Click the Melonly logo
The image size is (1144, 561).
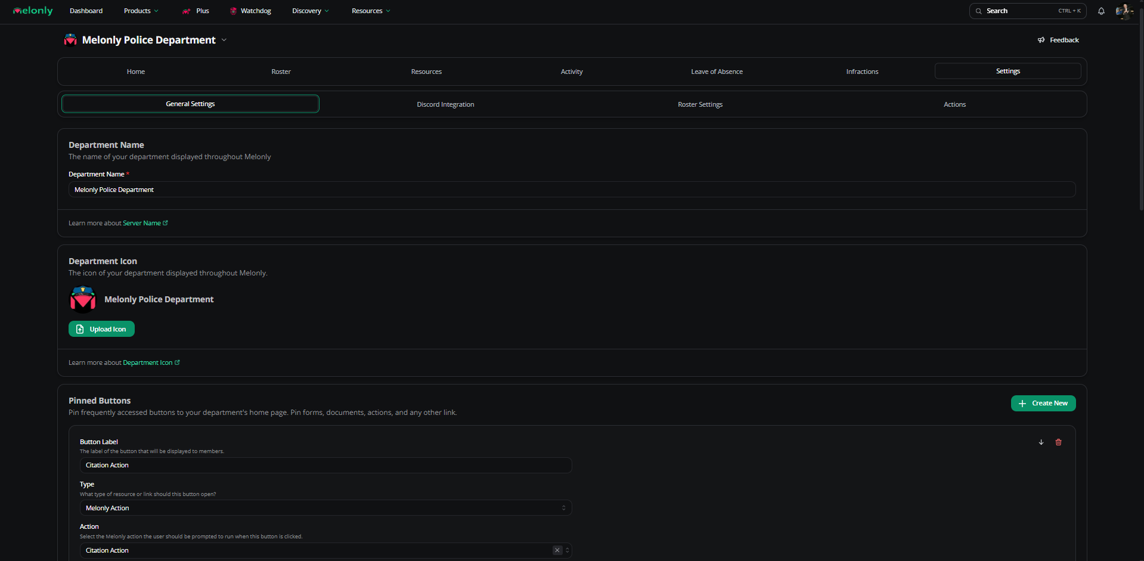tap(32, 11)
